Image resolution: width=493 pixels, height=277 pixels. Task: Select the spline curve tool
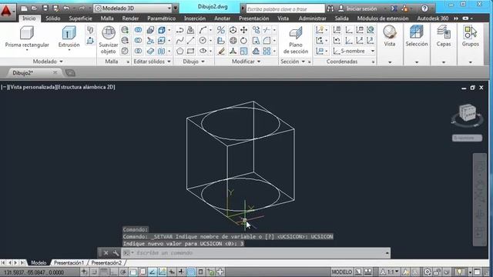coord(179,41)
